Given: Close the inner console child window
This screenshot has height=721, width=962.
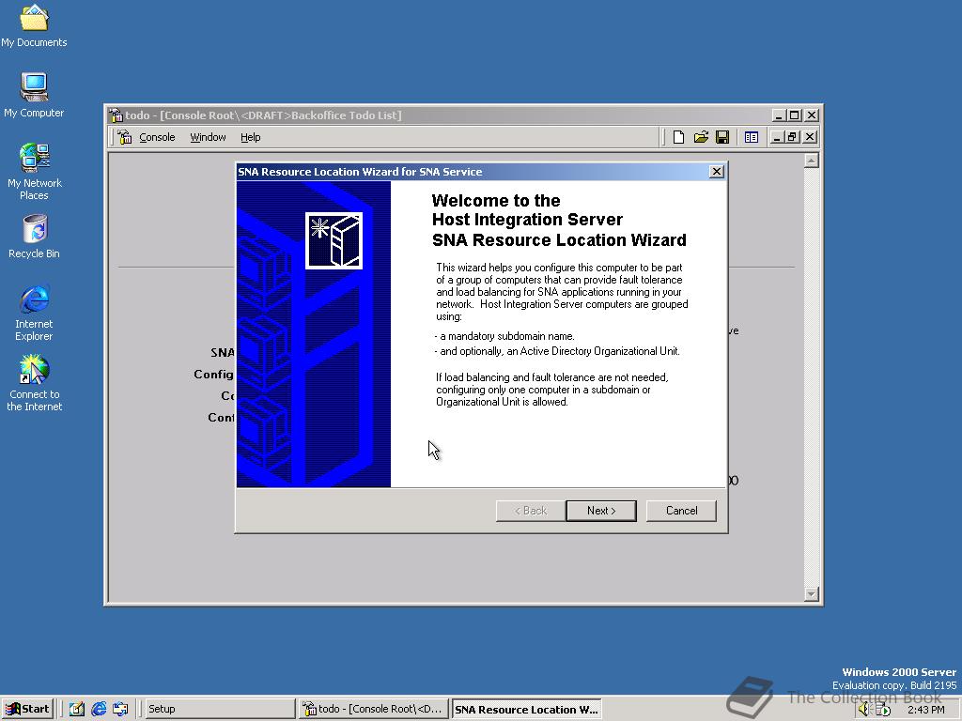Looking at the screenshot, I should (810, 137).
